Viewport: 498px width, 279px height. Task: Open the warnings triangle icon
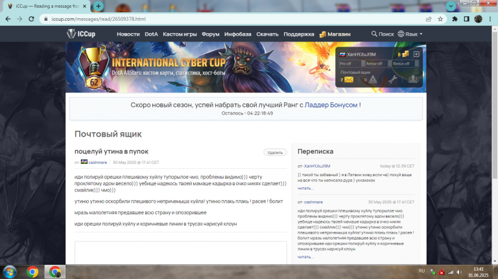click(373, 80)
